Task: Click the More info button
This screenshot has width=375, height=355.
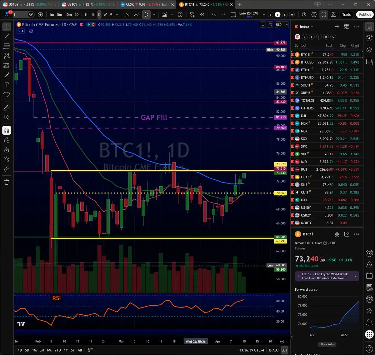Action: point(327,344)
